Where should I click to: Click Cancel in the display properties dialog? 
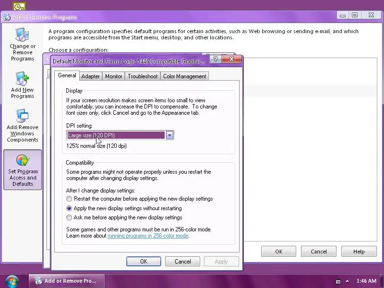[x=182, y=261]
